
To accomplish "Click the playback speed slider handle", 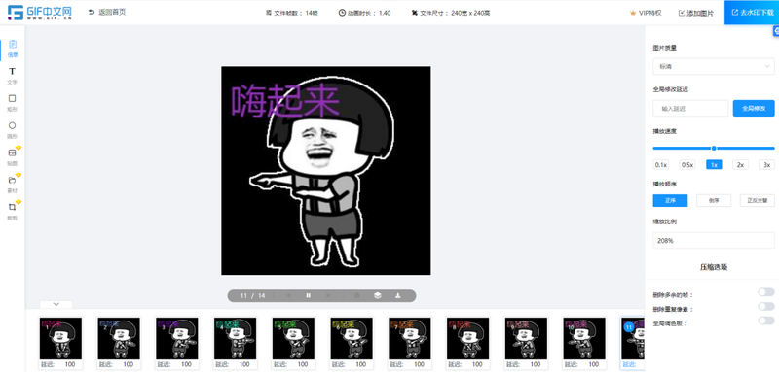I will pyautogui.click(x=714, y=148).
